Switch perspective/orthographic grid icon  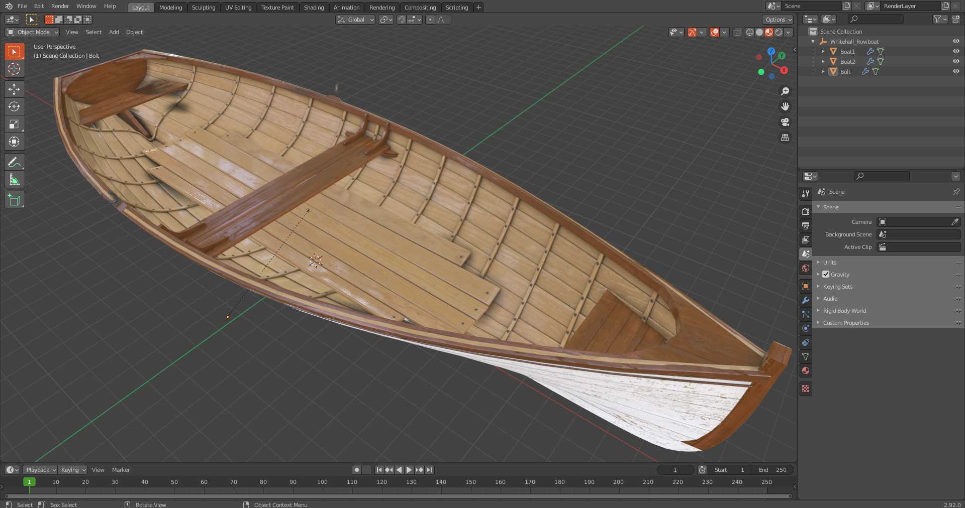(x=785, y=138)
